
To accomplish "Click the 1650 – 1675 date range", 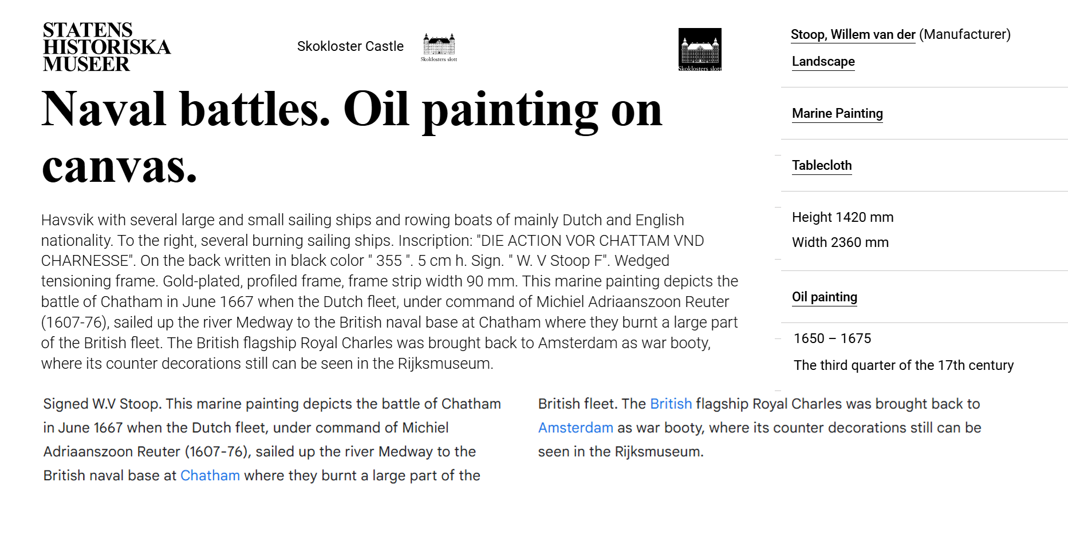I will coord(832,339).
